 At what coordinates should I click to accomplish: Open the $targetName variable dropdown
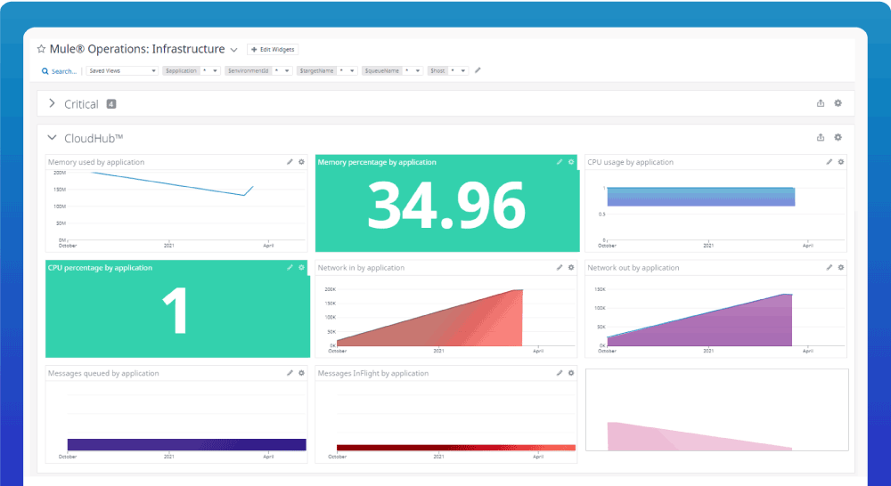click(x=352, y=71)
